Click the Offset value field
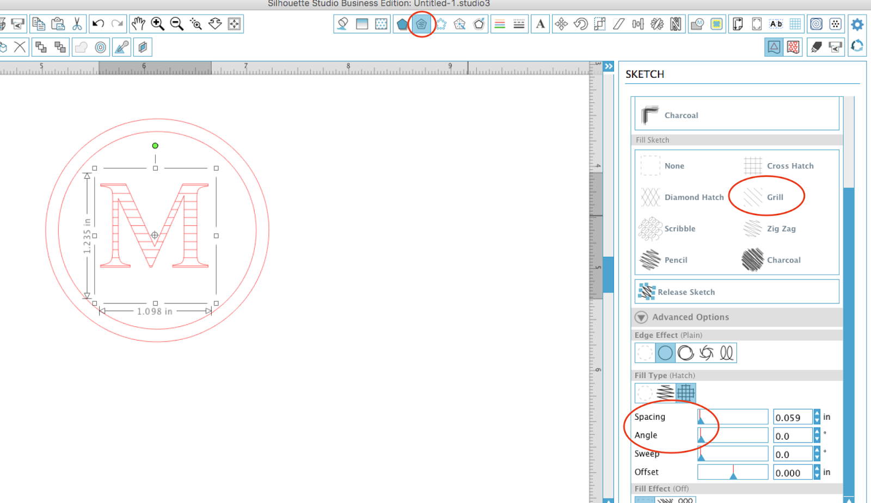This screenshot has width=871, height=503. (793, 473)
